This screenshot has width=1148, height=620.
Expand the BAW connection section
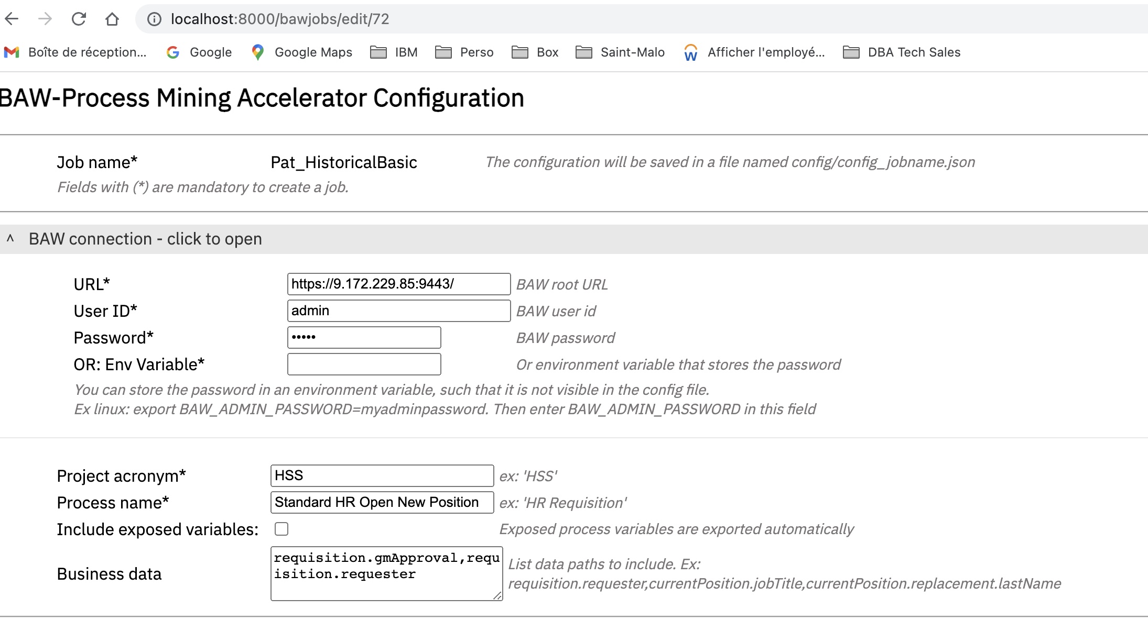tap(145, 239)
